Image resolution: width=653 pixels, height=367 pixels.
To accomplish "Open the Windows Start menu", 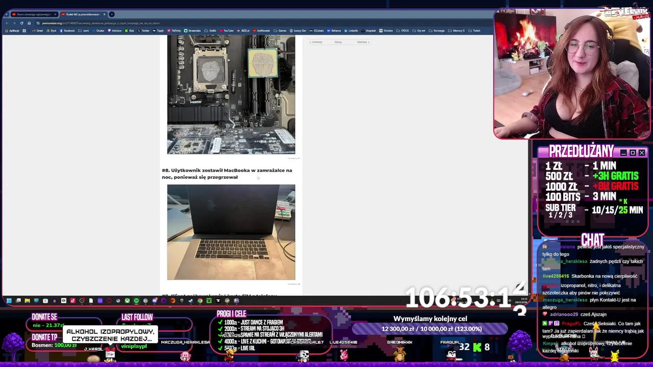I will [x=9, y=301].
